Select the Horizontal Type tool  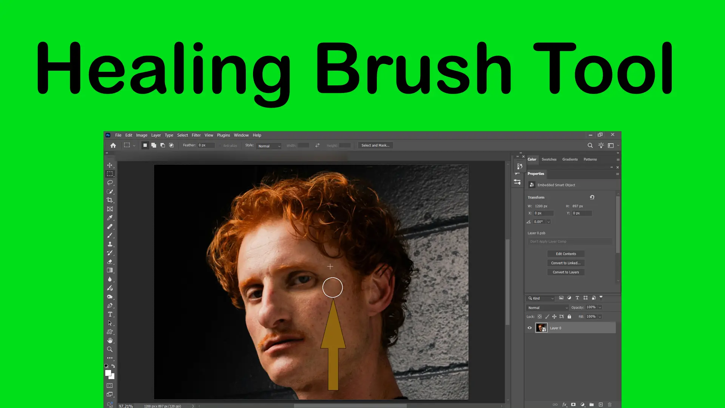coord(110,314)
